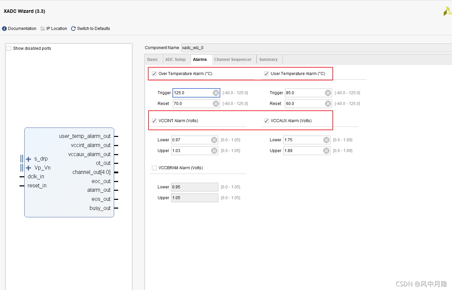Click the Documentation link

22,29
